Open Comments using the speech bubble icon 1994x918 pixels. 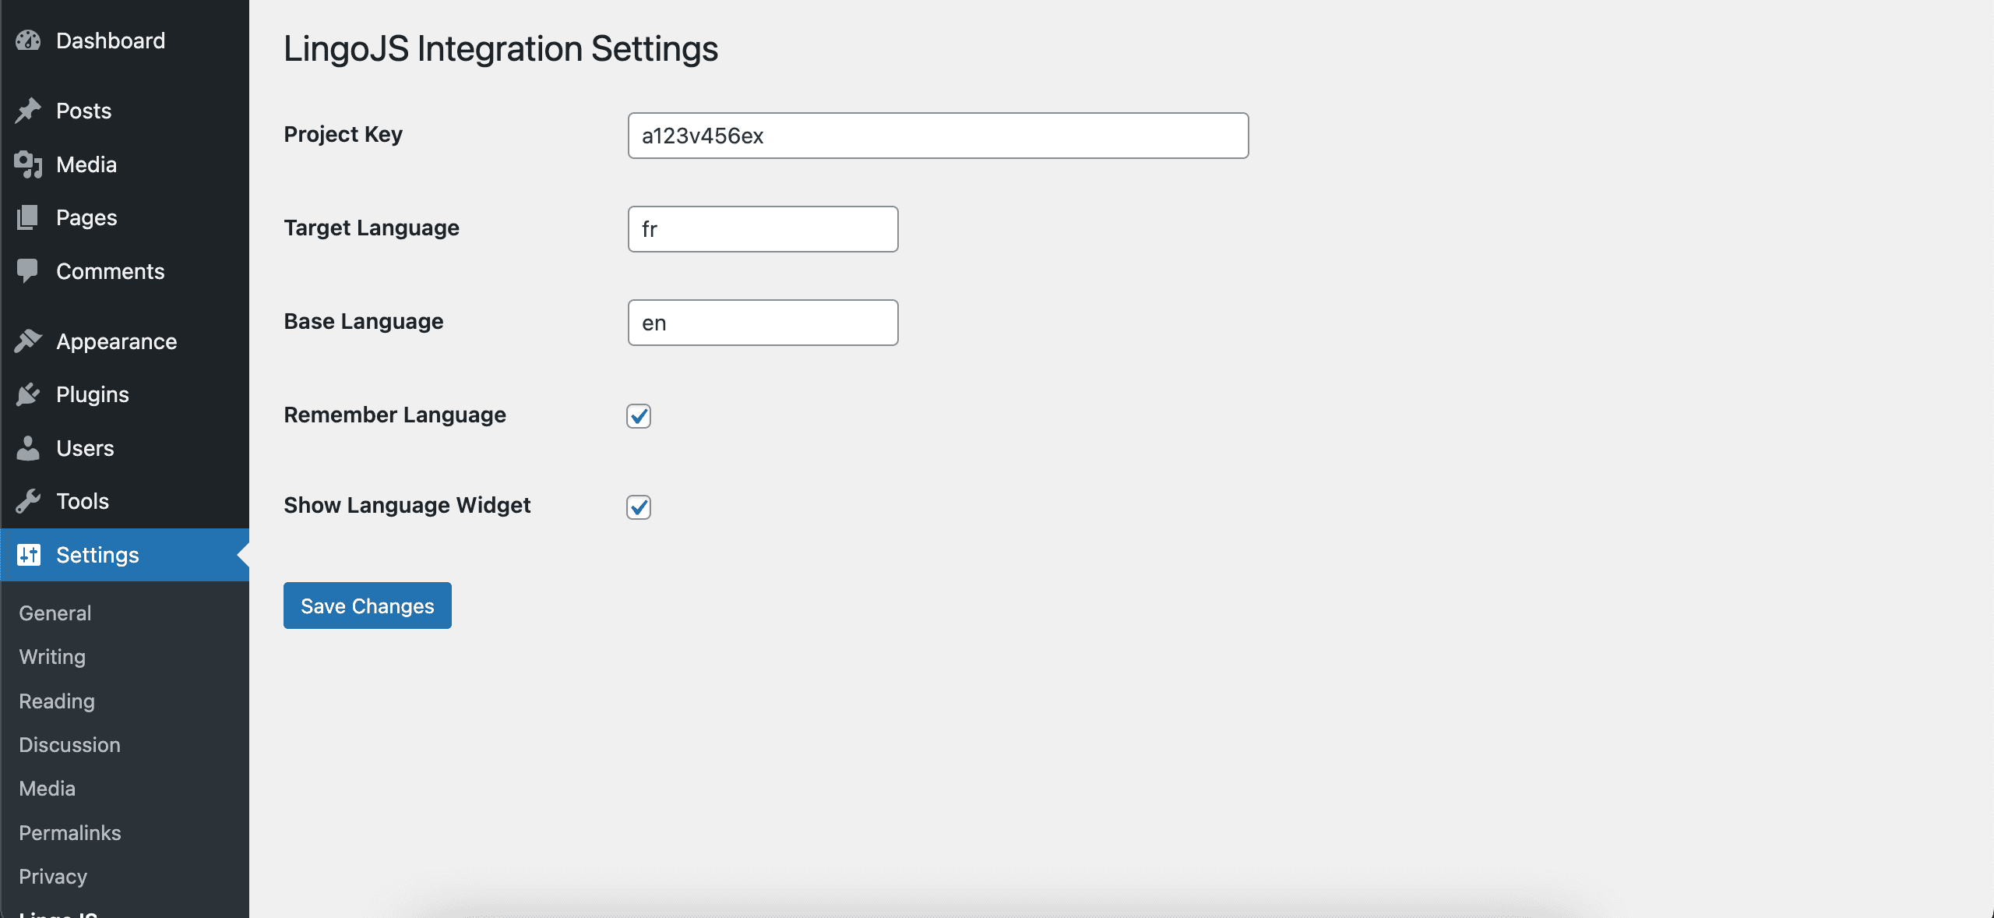click(28, 271)
